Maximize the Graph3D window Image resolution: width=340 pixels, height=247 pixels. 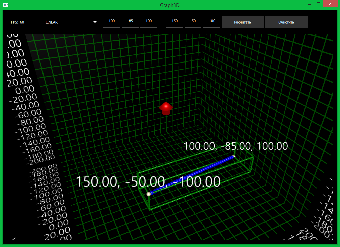[318, 4]
